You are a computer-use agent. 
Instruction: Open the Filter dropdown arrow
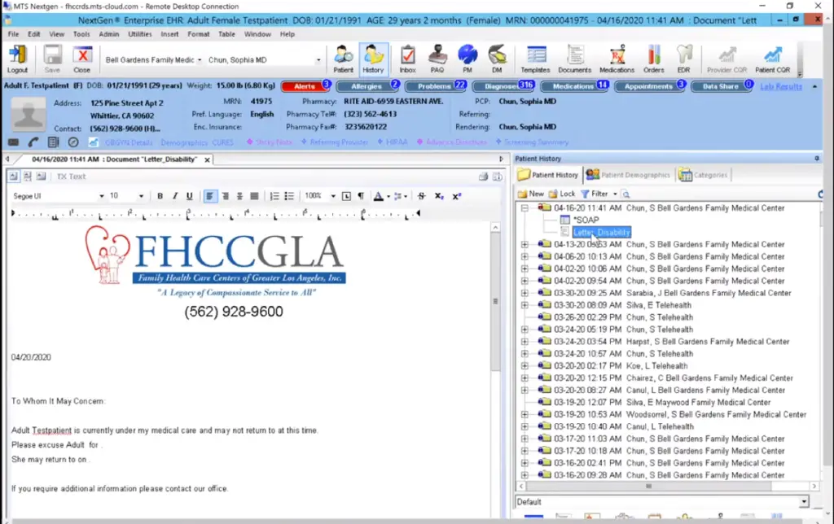(x=615, y=194)
